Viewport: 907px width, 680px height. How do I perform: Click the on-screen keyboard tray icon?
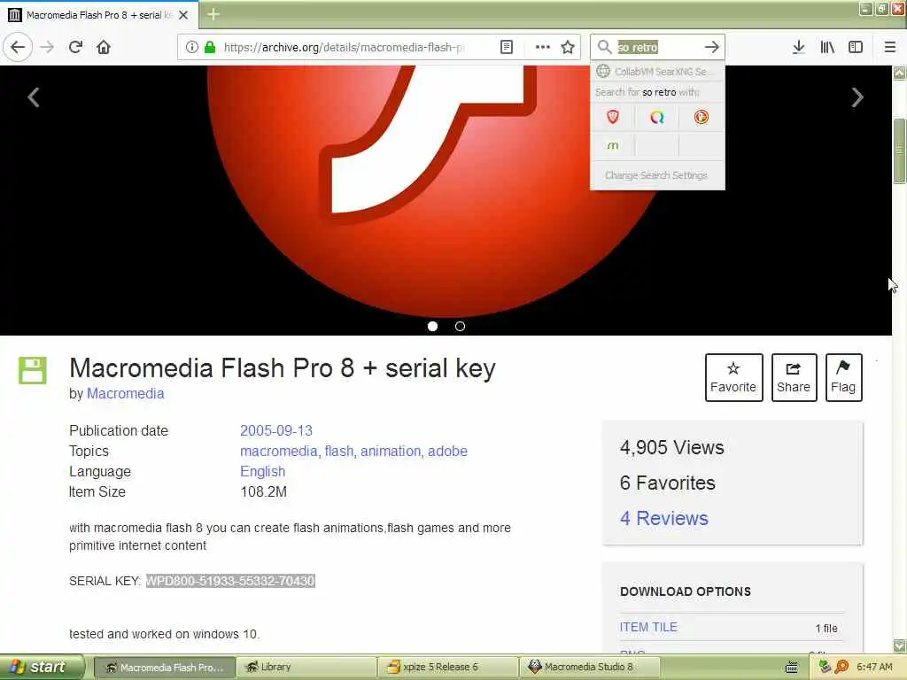(x=792, y=668)
